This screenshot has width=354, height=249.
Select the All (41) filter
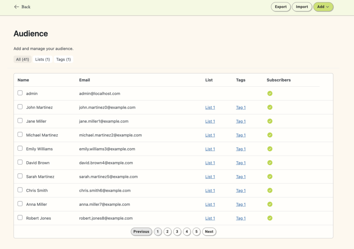pyautogui.click(x=22, y=59)
